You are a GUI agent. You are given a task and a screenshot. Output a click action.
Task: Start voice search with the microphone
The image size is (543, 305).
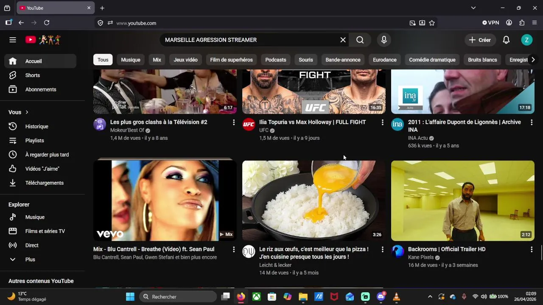[384, 40]
